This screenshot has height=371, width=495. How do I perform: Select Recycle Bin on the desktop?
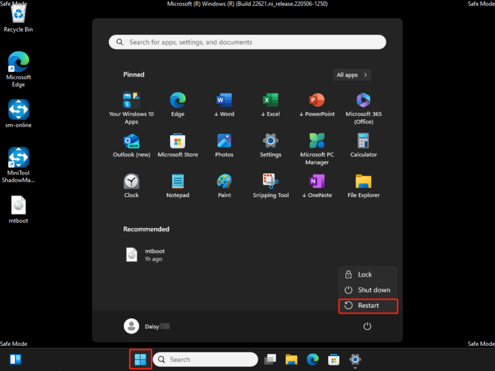18,19
